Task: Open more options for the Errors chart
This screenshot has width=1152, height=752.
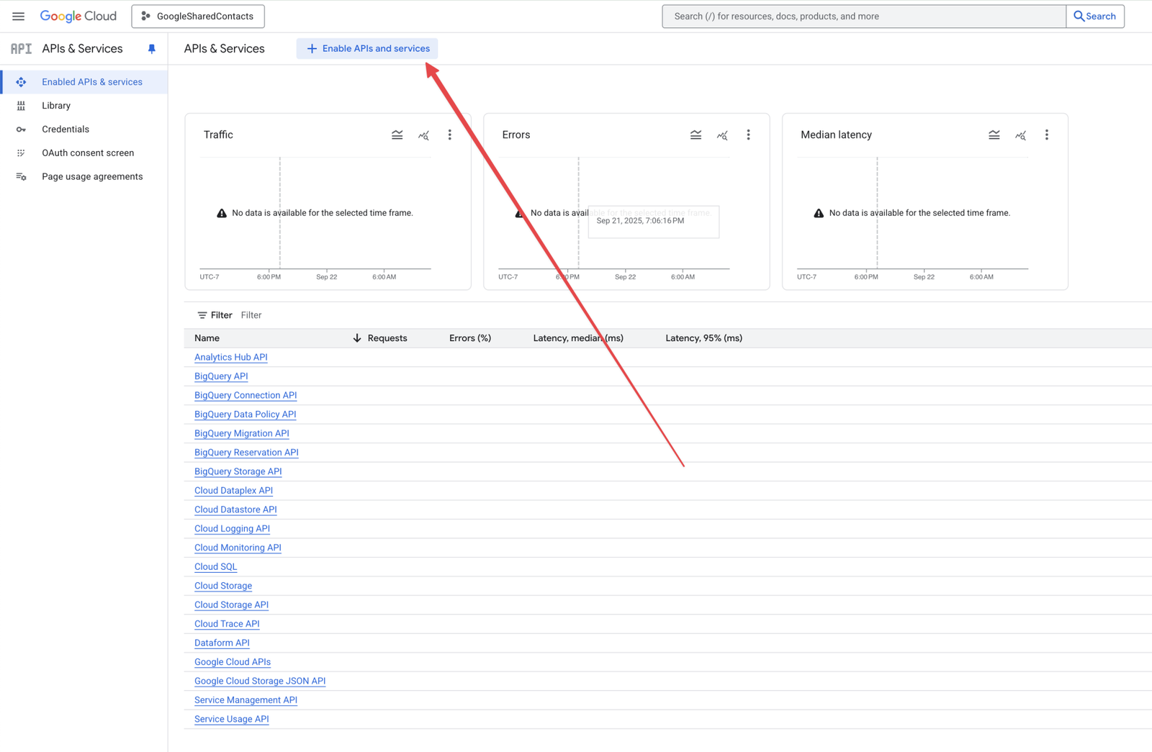Action: pos(748,135)
